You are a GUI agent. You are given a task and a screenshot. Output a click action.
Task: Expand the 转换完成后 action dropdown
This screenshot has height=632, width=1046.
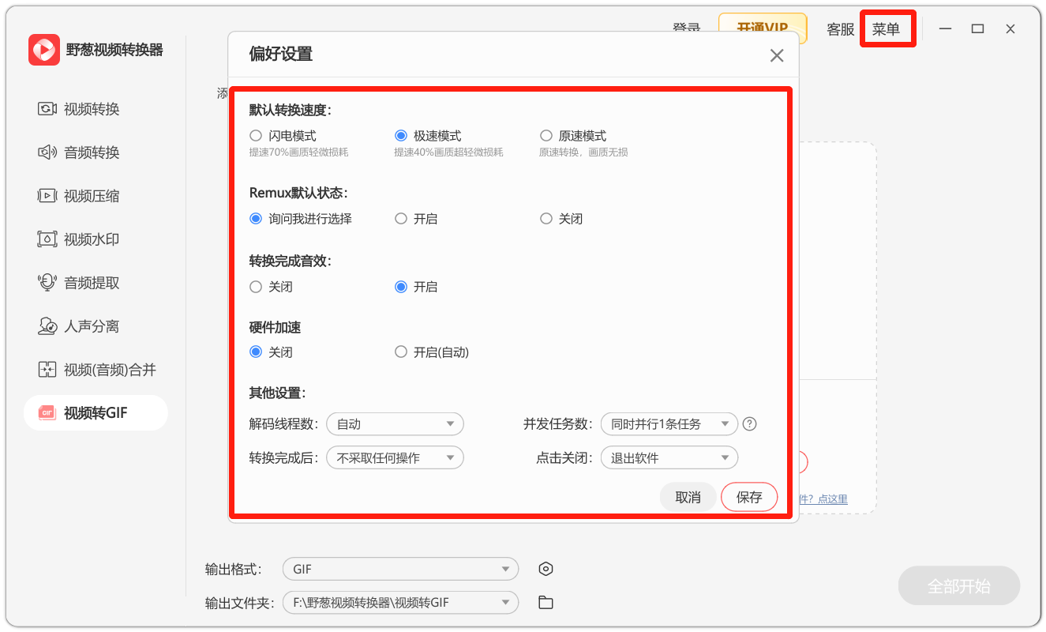[x=395, y=457]
